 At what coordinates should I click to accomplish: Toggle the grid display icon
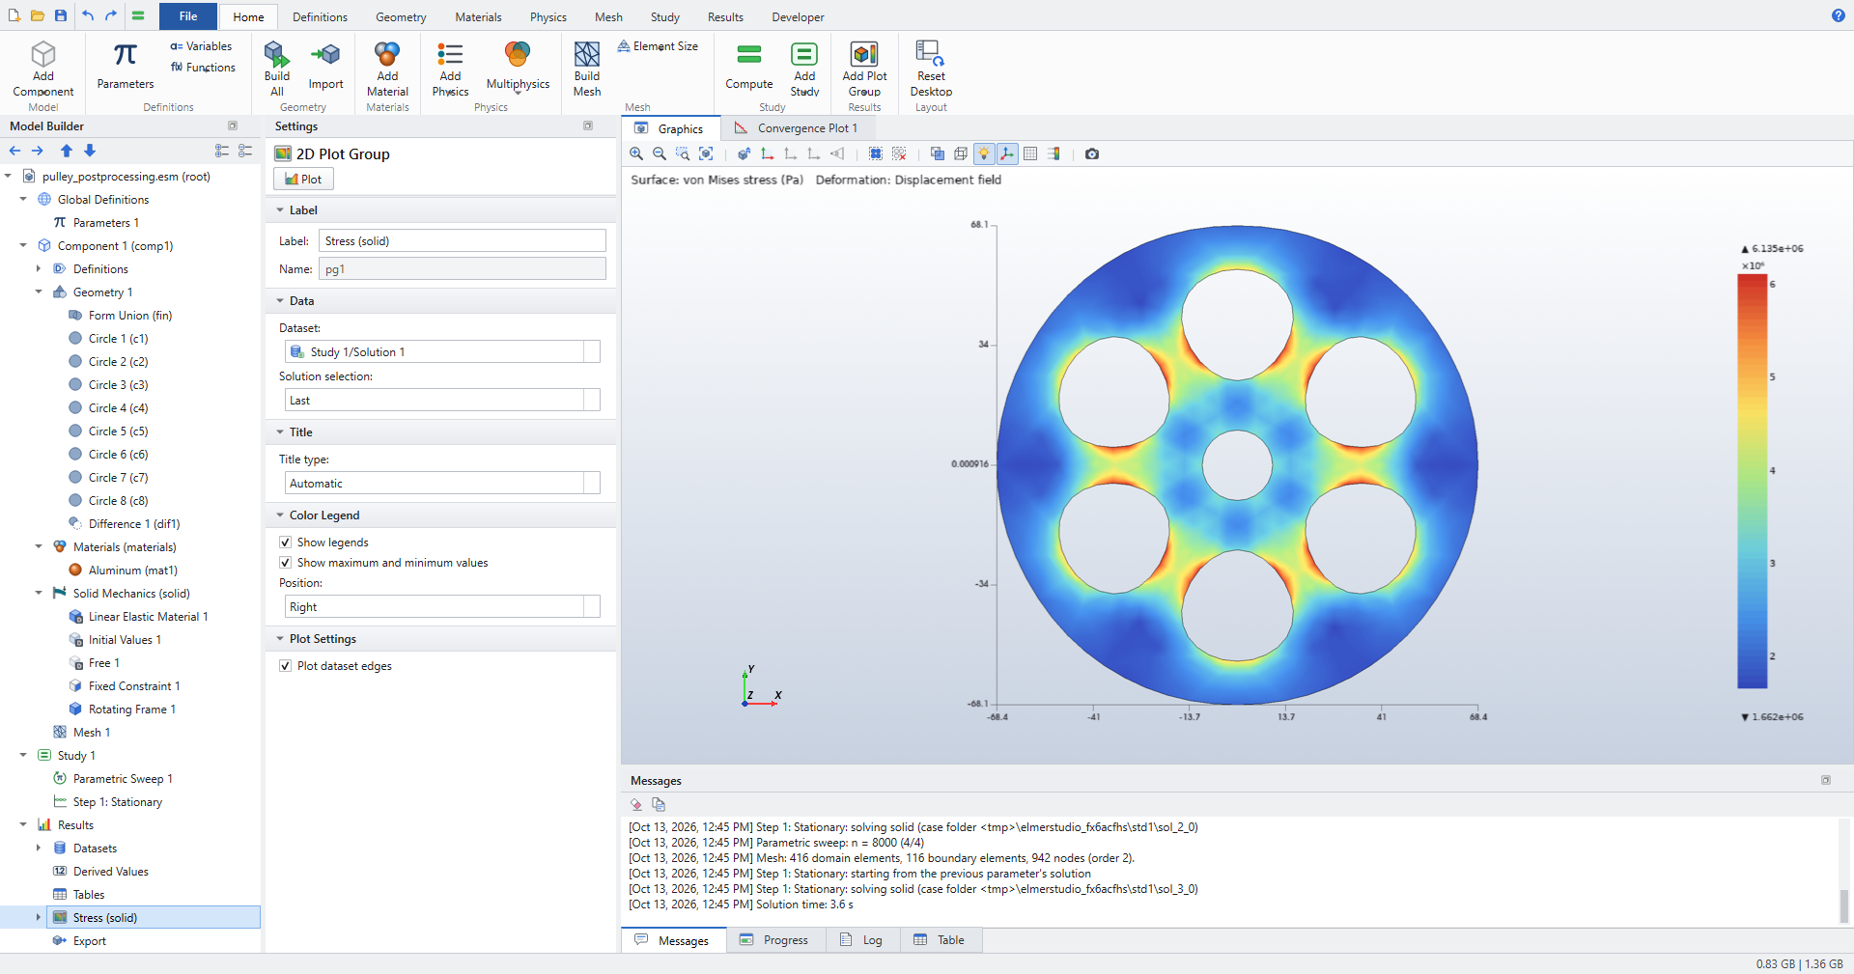[1030, 153]
